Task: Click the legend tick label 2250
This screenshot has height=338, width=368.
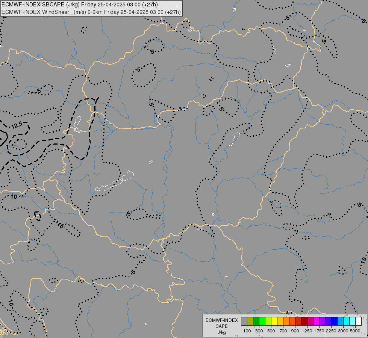Action: [331, 331]
